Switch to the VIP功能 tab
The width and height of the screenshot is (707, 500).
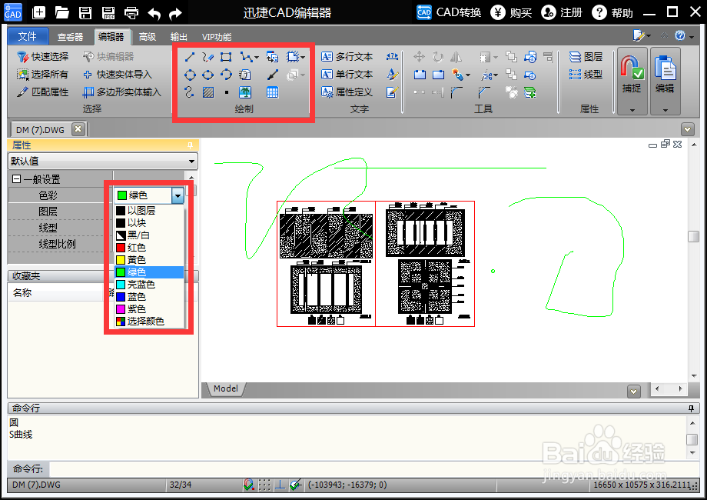click(x=217, y=37)
